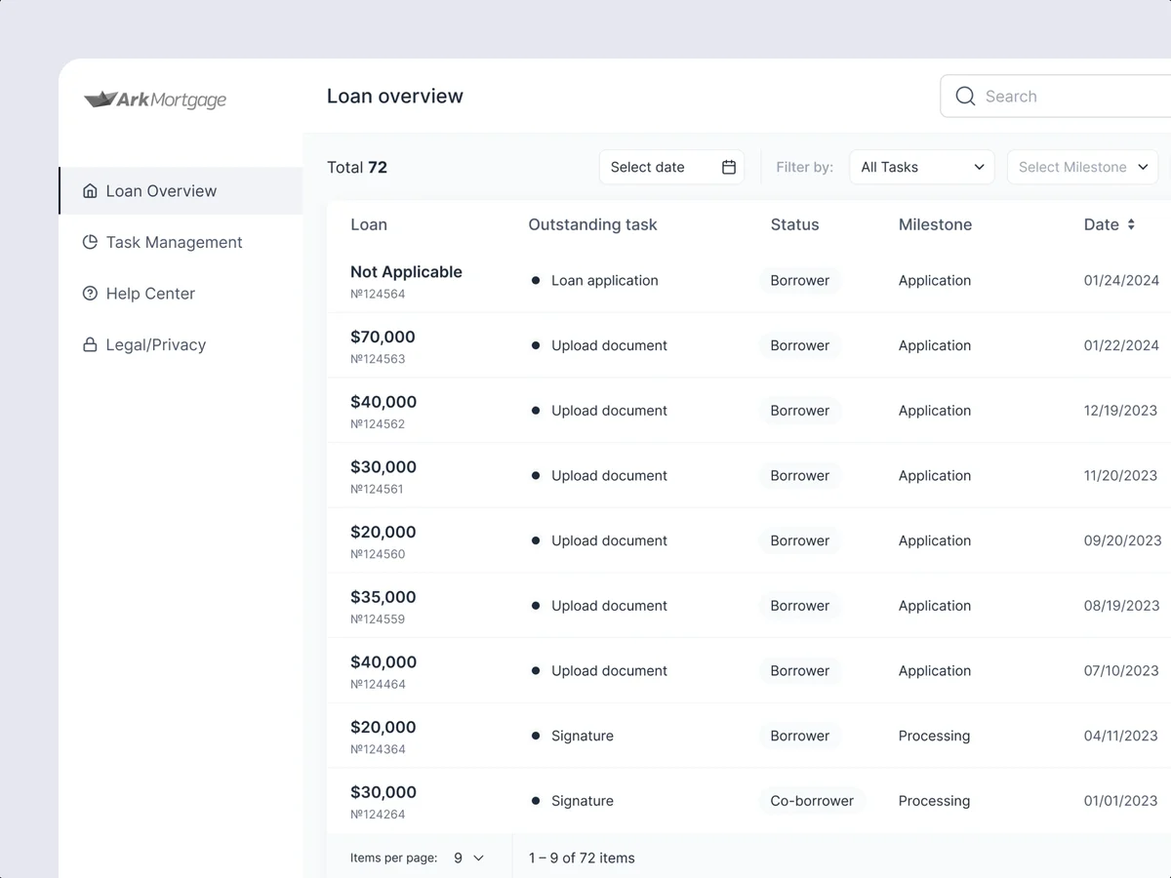1171x878 pixels.
Task: Click the 1 – 9 of 72 items text
Action: coord(582,858)
